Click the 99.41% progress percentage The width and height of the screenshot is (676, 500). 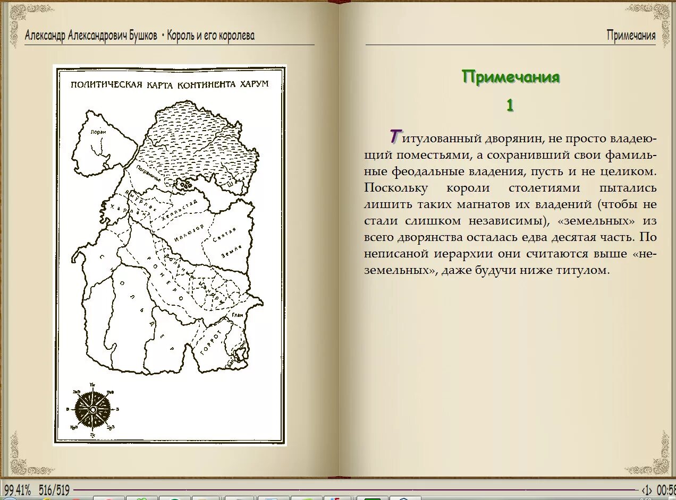(17, 490)
